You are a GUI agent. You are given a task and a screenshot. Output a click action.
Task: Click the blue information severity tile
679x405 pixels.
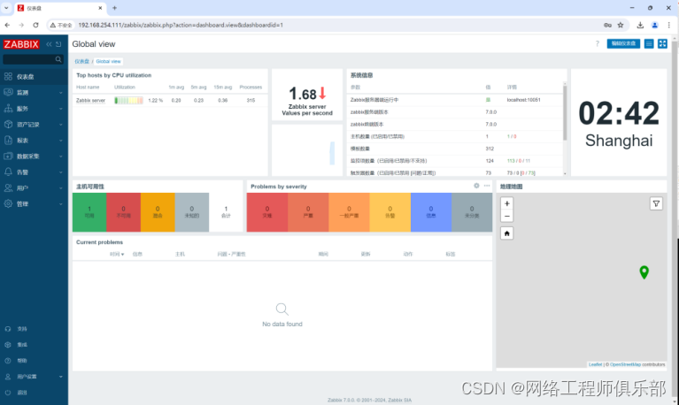431,212
